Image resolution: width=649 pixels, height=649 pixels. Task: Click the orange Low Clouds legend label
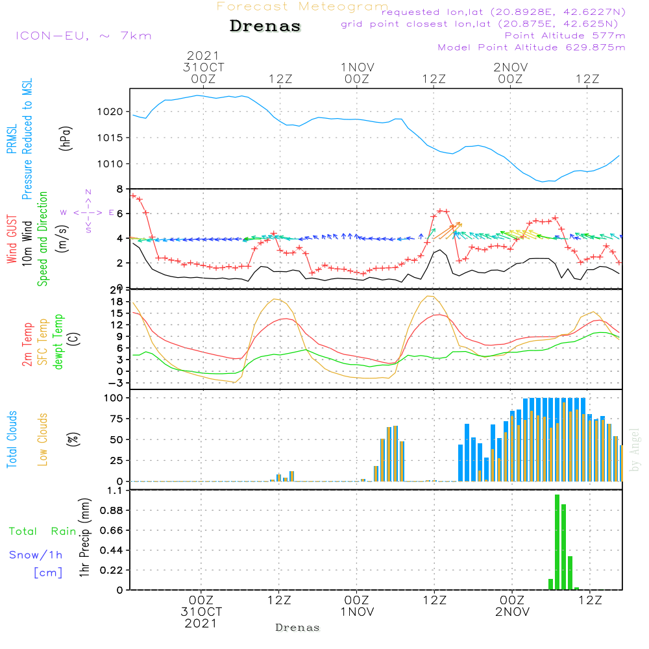pos(43,439)
